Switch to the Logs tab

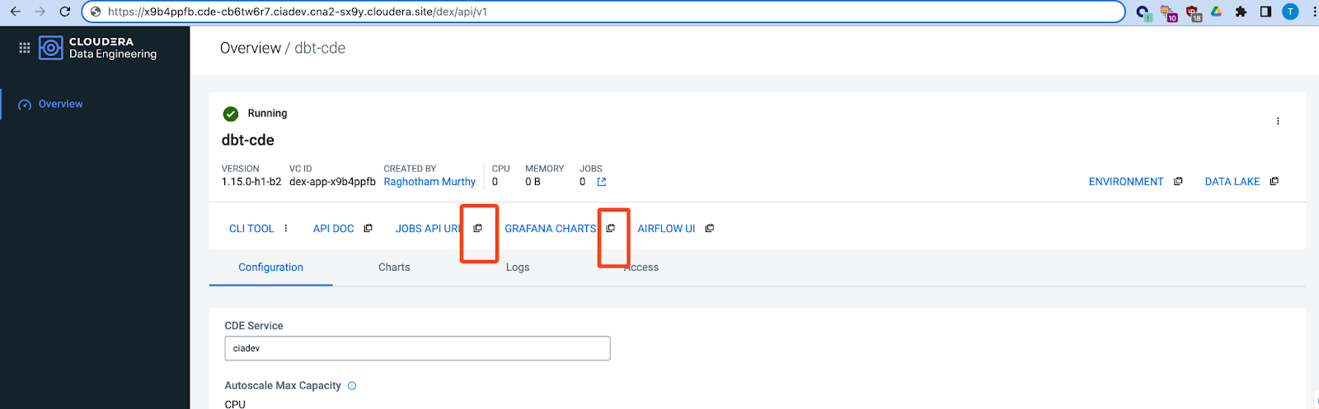518,267
